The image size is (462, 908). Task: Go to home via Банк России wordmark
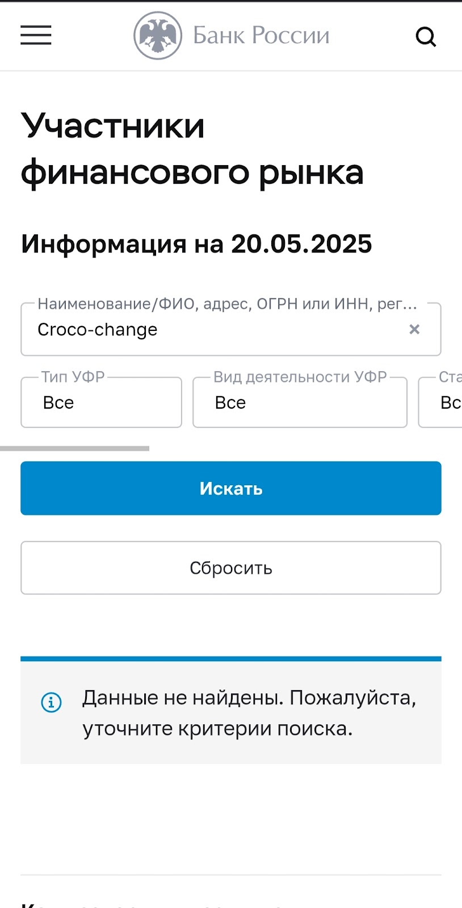(x=261, y=36)
